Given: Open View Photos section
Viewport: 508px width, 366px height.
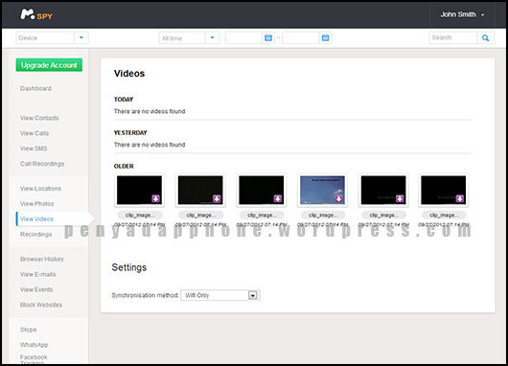Looking at the screenshot, I should point(37,204).
